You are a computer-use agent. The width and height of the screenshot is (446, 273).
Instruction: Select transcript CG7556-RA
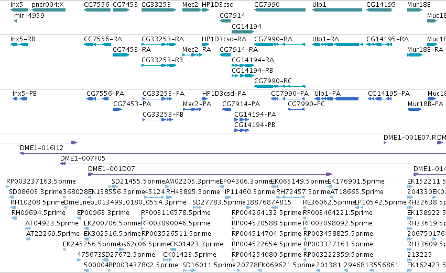click(103, 39)
